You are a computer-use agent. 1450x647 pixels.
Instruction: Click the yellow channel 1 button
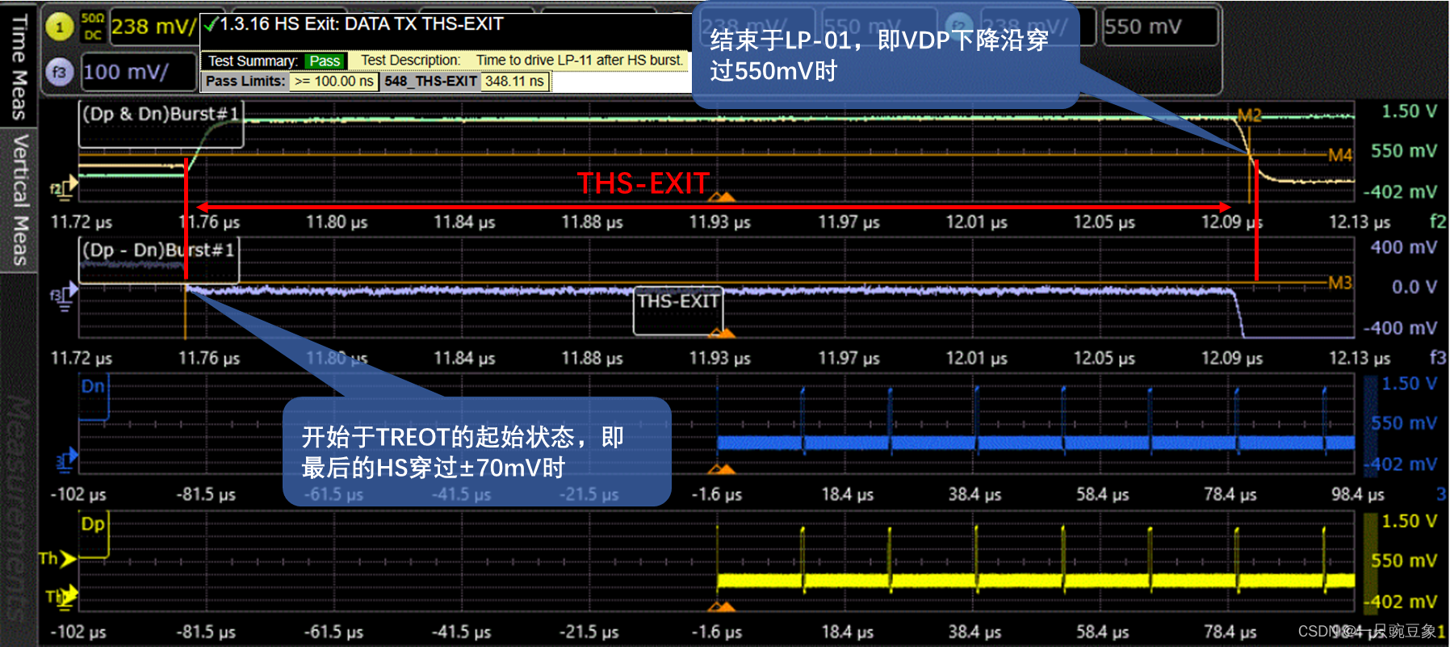click(x=59, y=27)
